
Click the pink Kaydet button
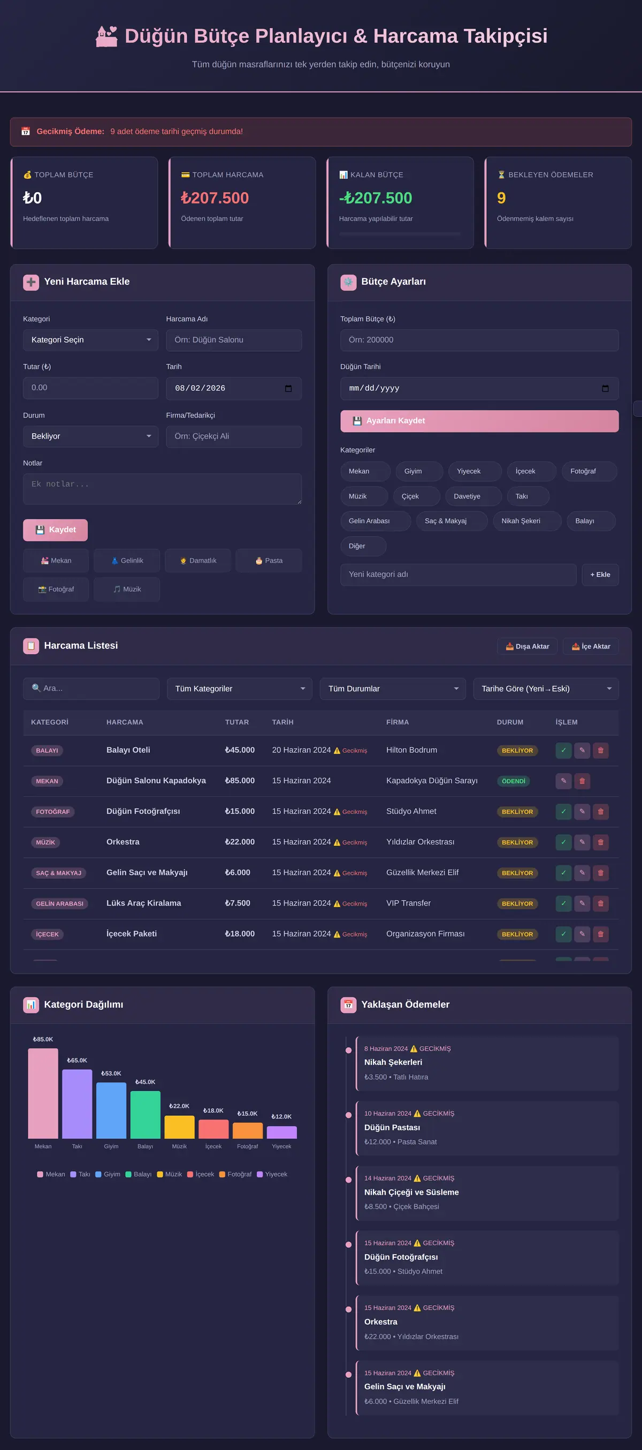click(55, 530)
